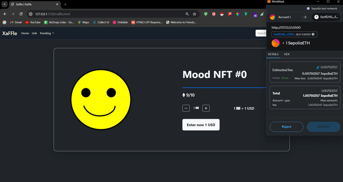Reject the MetaMask transaction
Image resolution: width=343 pixels, height=182 pixels.
tap(286, 127)
